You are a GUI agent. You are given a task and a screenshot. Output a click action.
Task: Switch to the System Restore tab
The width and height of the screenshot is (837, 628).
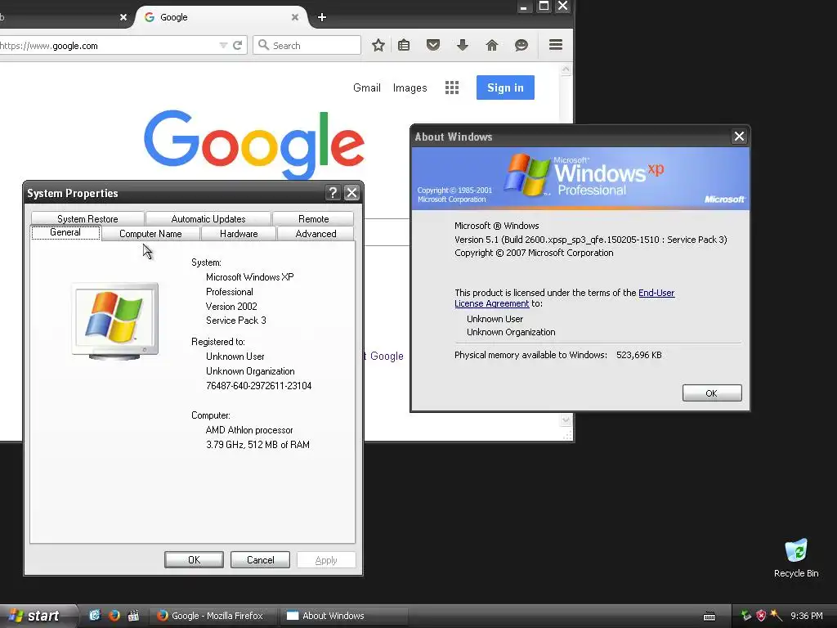click(87, 219)
